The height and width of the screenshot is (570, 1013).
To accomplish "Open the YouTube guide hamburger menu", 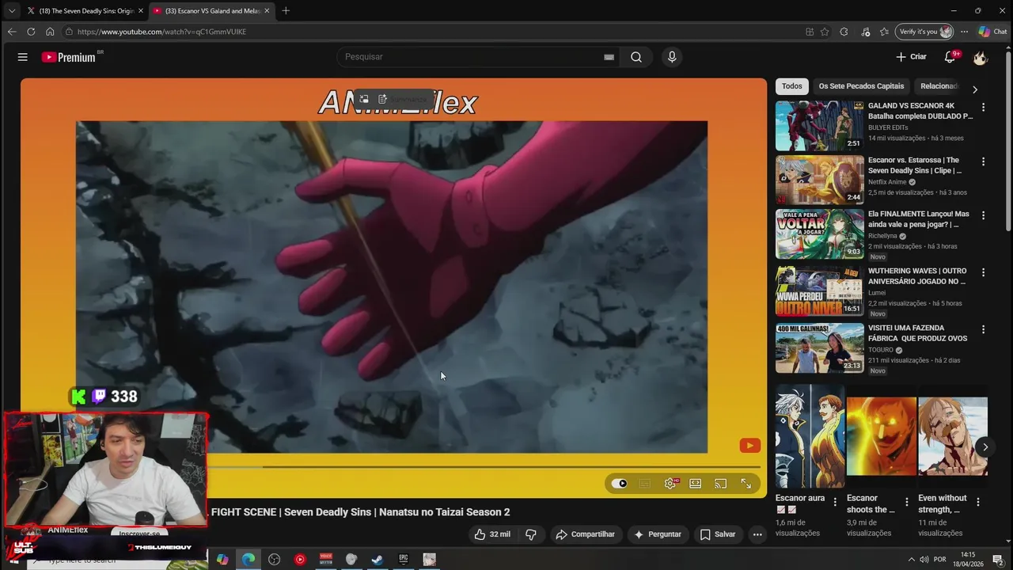I will point(22,57).
